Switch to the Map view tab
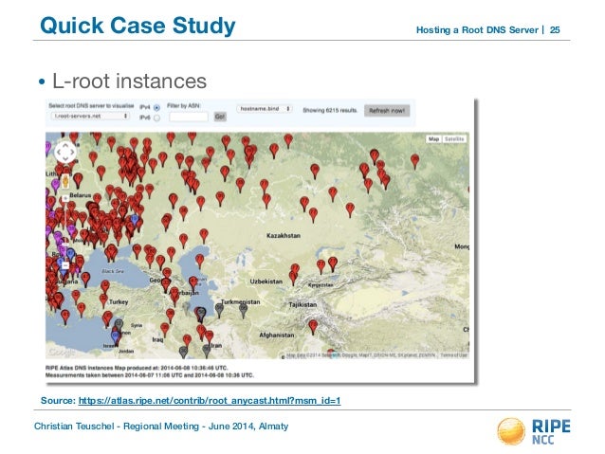Screen dimensions: 605x454 click(x=434, y=138)
